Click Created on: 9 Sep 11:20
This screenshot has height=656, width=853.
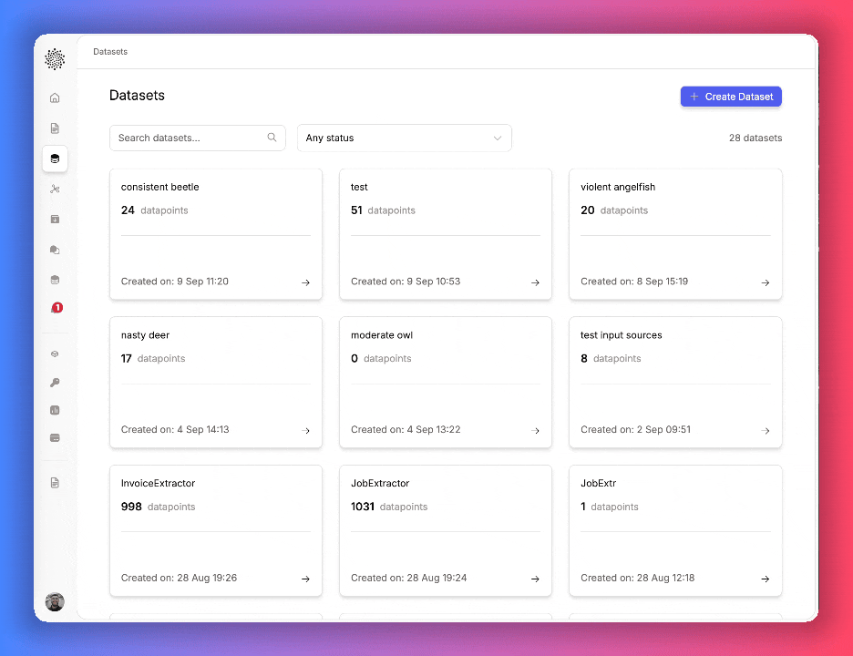pos(175,282)
